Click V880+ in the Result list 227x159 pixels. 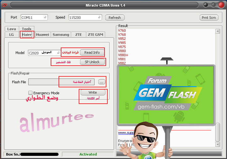[x=123, y=55]
